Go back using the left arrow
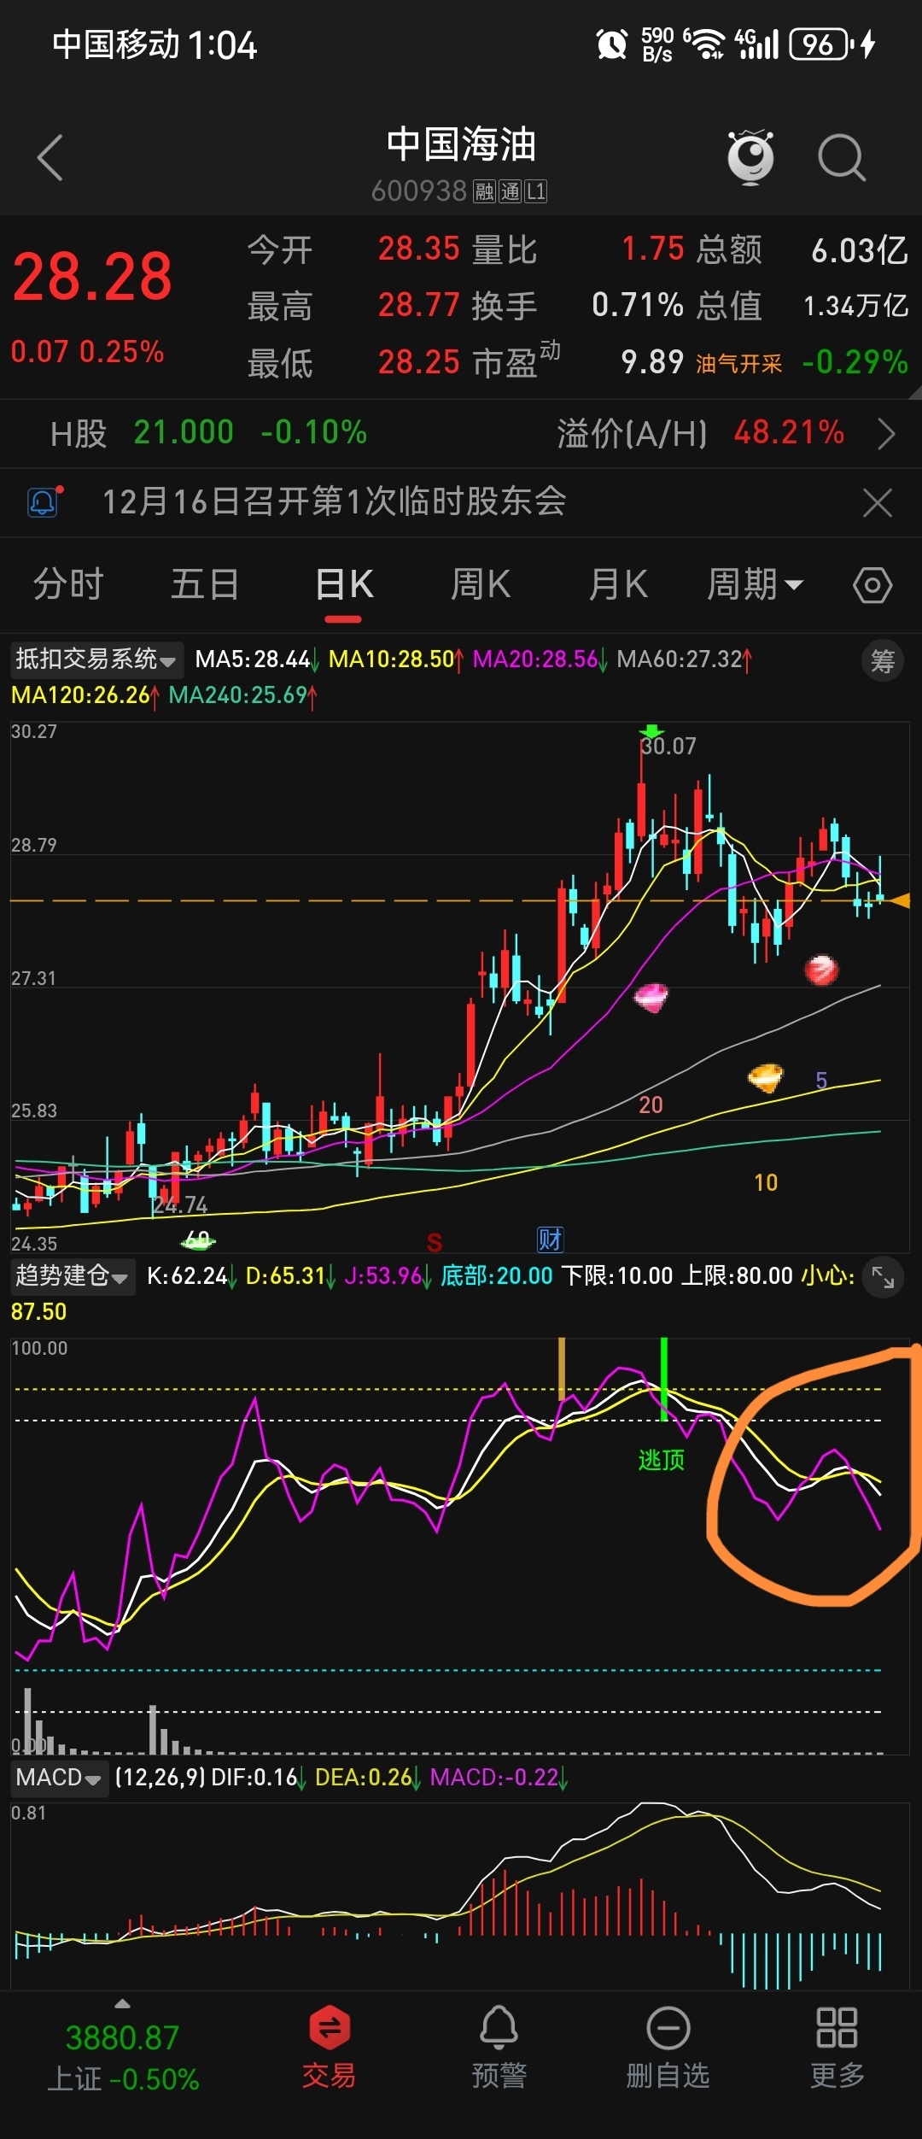Screen dimensions: 922x2139 (x=50, y=158)
